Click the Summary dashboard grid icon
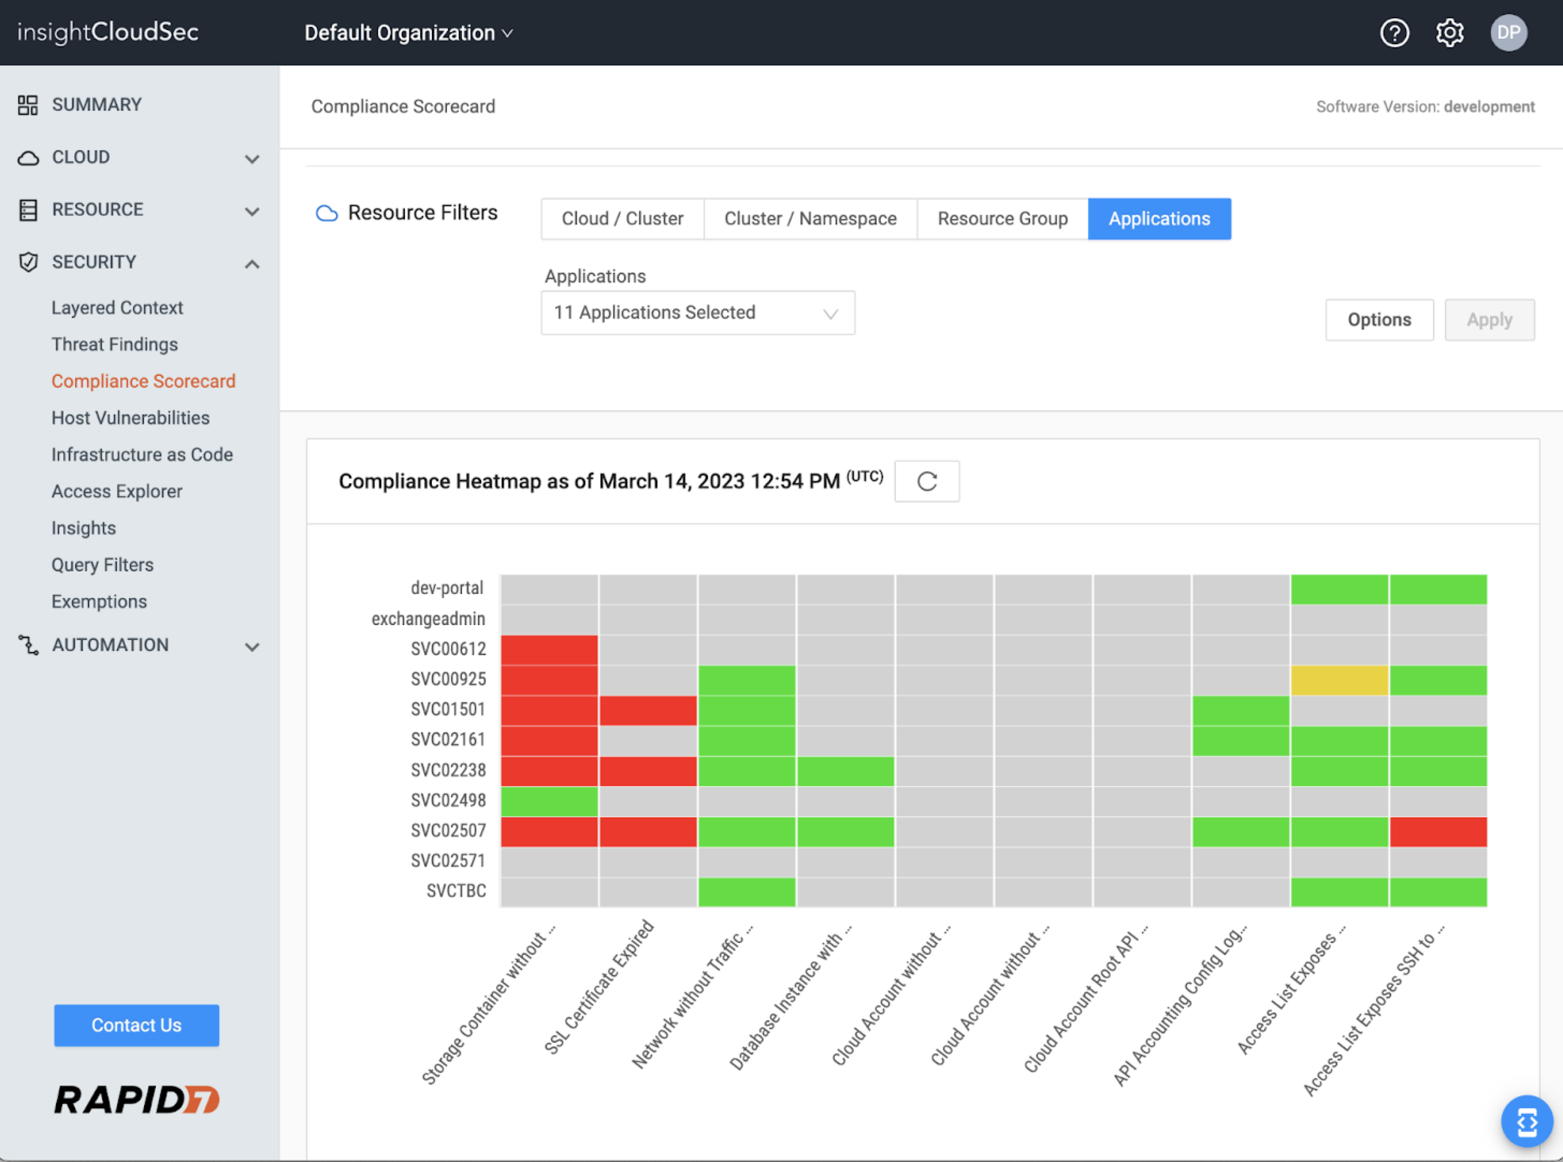Screen dimensions: 1563x1162 pos(27,105)
